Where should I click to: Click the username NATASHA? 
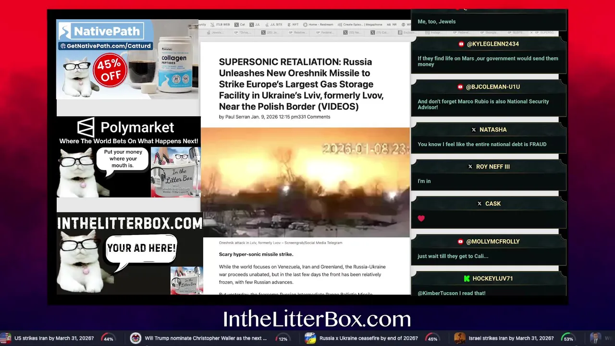point(493,130)
